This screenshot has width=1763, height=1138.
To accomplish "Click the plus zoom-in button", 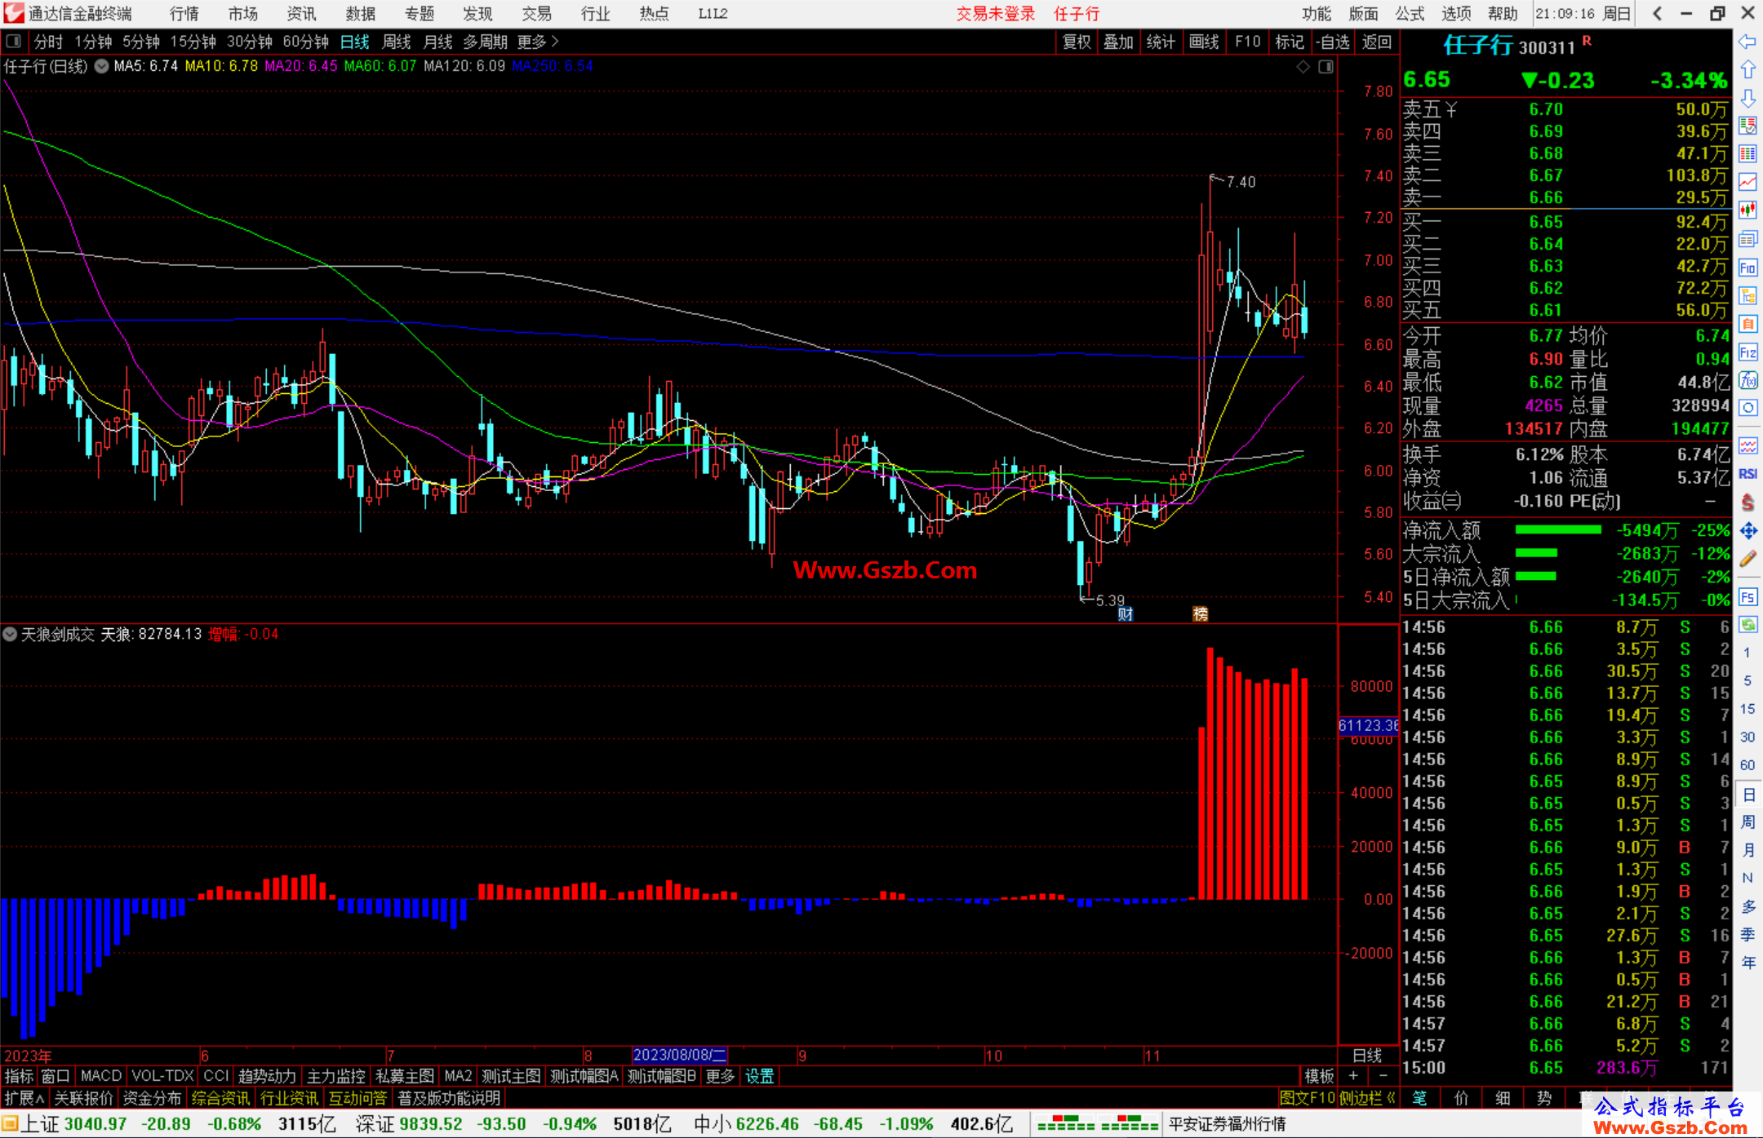I will point(1353,1076).
